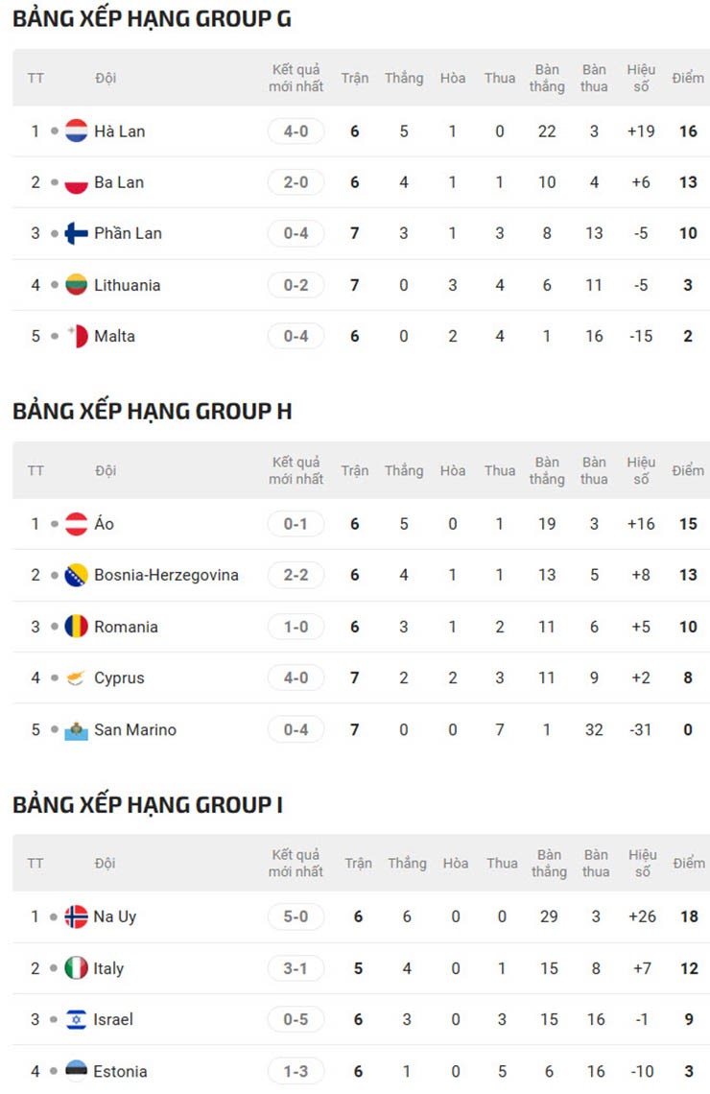
Task: Click the Bảng xếp hạng Group H heading
Action: tap(153, 412)
